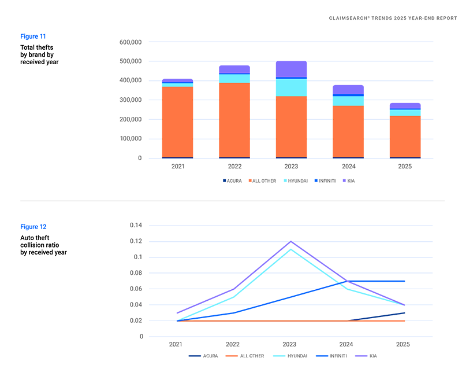This screenshot has width=462, height=376.
Task: Click the '0.04' y-axis label
Action: point(136,305)
